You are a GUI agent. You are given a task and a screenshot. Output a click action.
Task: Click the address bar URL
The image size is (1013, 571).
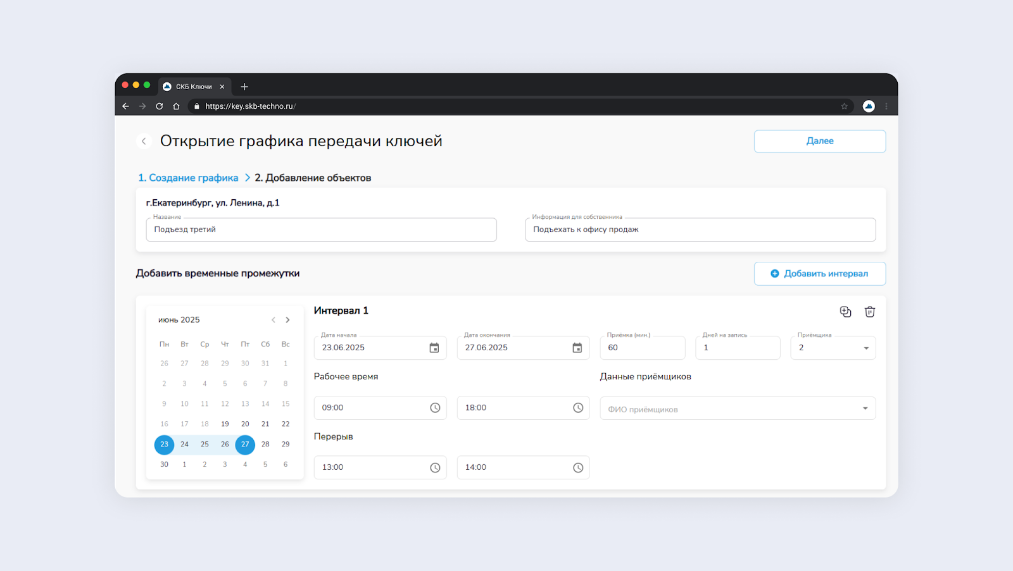click(x=251, y=106)
